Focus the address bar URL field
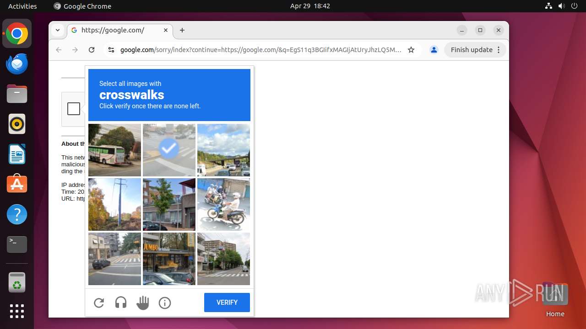This screenshot has width=586, height=329. (260, 50)
